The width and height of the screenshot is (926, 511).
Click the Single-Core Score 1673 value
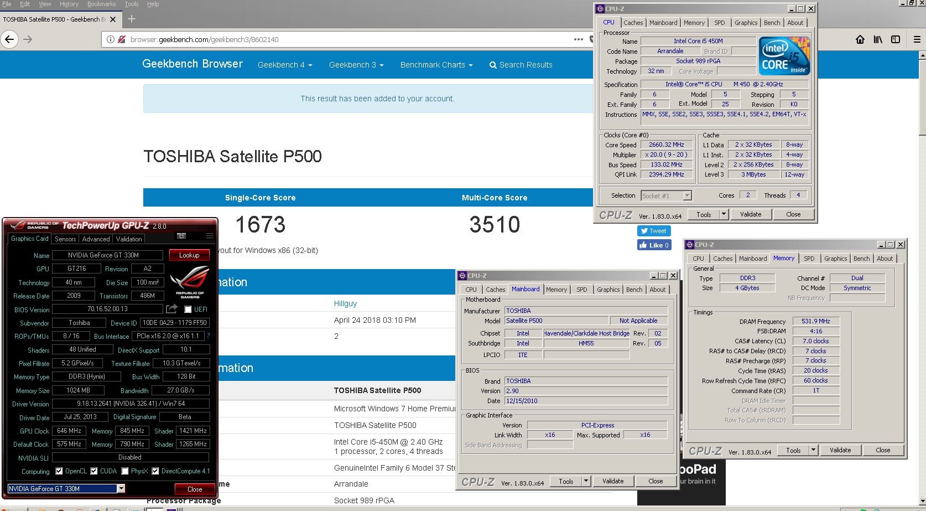point(261,224)
